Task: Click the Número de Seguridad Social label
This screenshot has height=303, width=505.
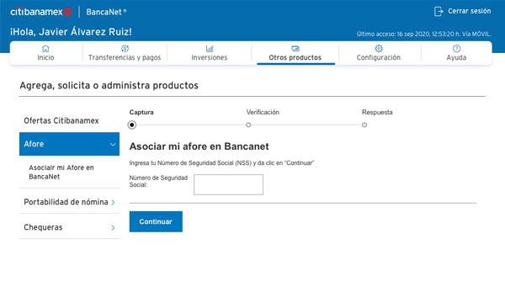Action: click(x=158, y=181)
